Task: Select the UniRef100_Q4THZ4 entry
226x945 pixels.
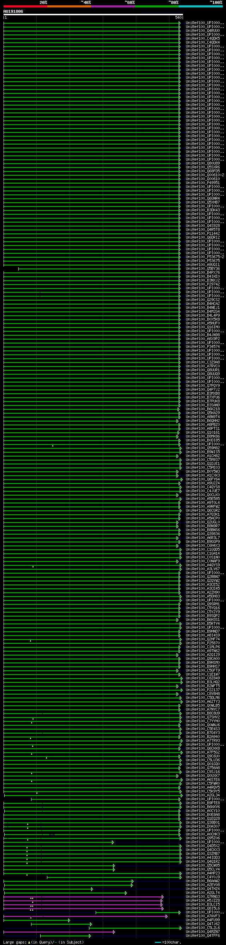Action: click(x=203, y=889)
